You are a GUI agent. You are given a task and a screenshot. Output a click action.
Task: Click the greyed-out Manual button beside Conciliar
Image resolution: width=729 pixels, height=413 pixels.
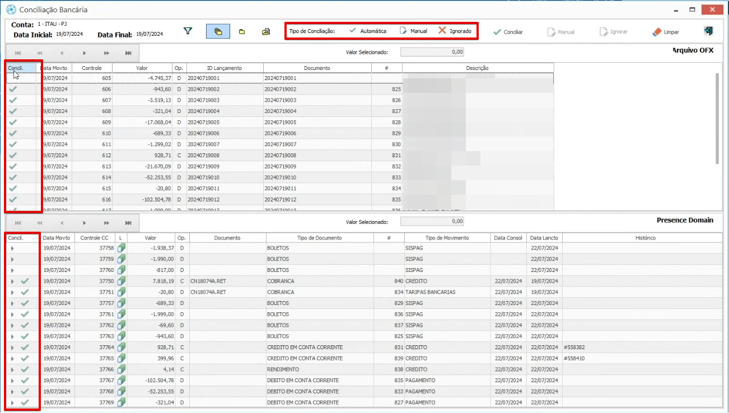click(x=561, y=32)
